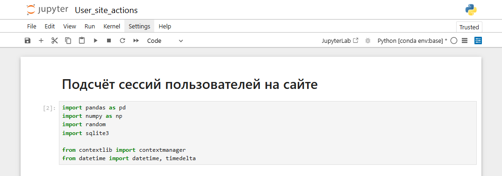Click the debugger bug icon
502x176 pixels.
(368, 41)
